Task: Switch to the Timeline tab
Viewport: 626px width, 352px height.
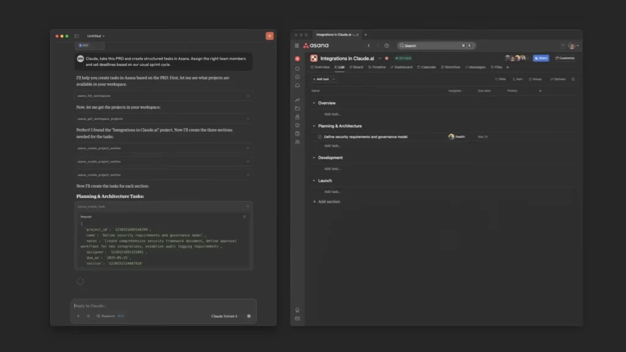Action: (x=377, y=67)
